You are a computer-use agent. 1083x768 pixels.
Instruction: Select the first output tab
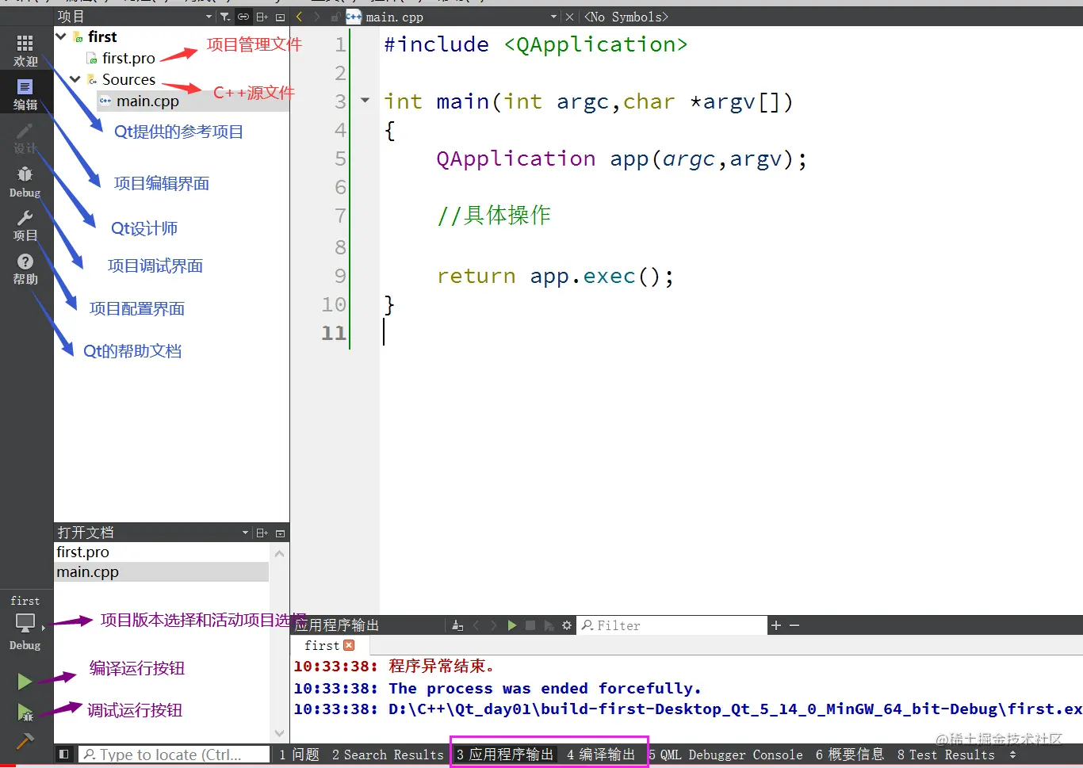(x=321, y=645)
